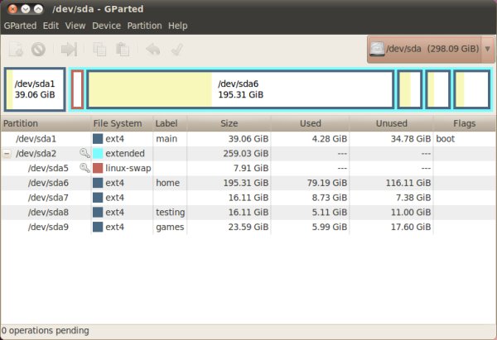Click the ext4 color swatch for /dev/sda6

[x=98, y=183]
